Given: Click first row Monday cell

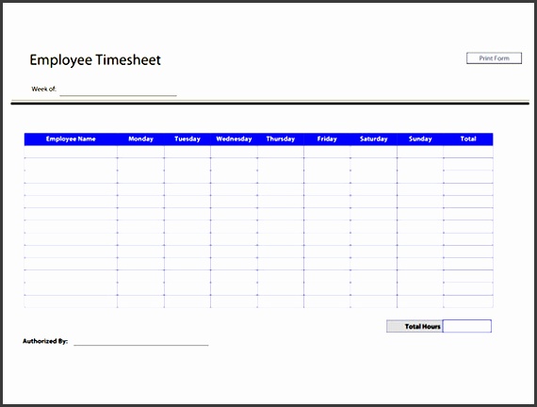Looking at the screenshot, I should click(140, 152).
